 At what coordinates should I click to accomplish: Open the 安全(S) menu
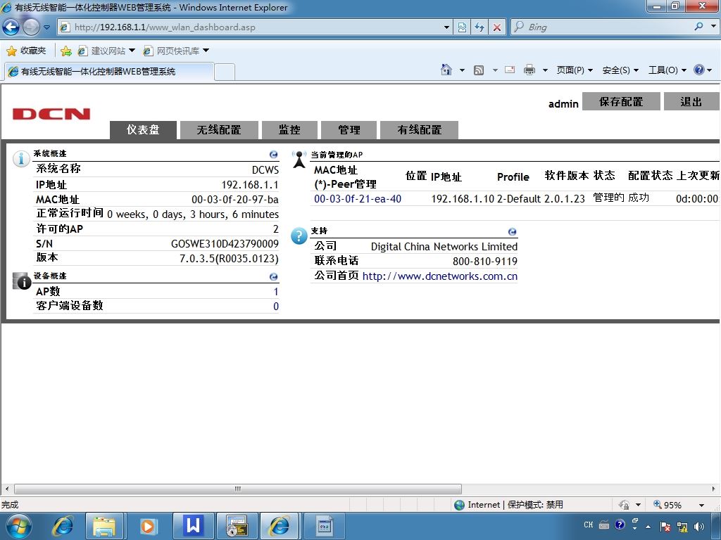[620, 70]
